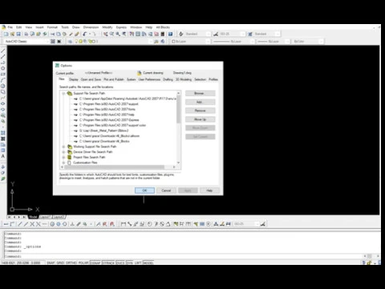
Task: Switch to the User Preferences tab
Action: (149, 79)
